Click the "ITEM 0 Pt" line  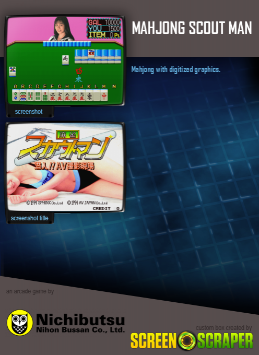(x=104, y=34)
